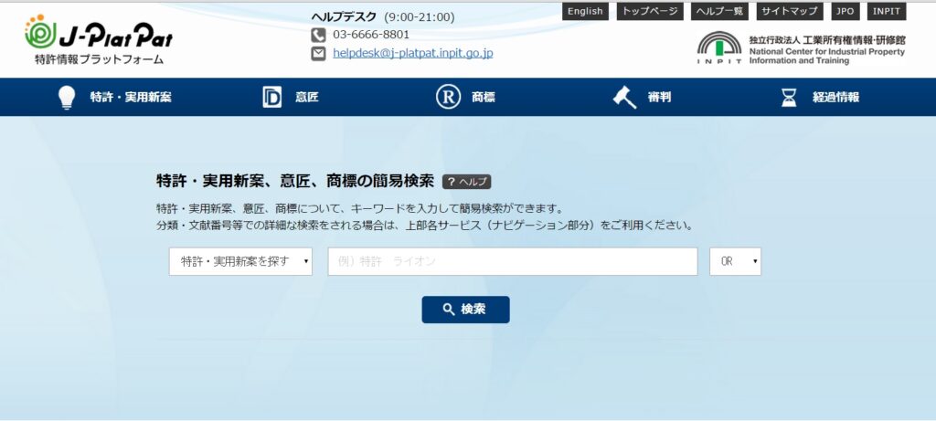Click the J-PlatPat logo
Viewport: 936px width, 421px height.
click(x=99, y=41)
